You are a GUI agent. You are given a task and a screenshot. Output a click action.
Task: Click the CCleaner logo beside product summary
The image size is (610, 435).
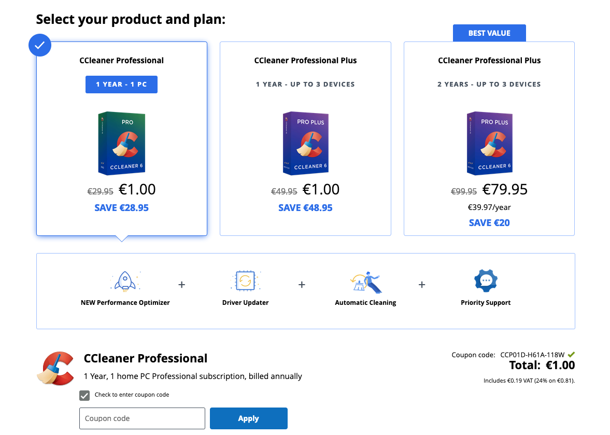55,369
